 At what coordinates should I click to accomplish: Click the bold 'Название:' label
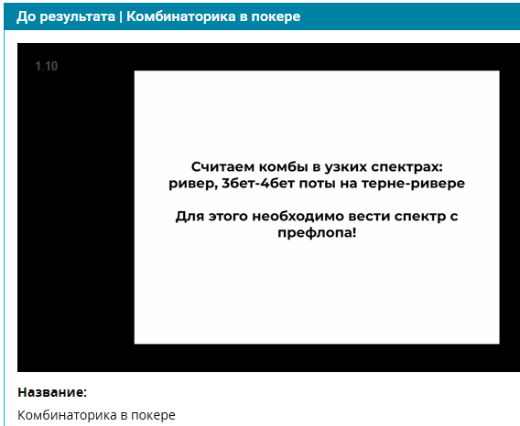(x=52, y=392)
